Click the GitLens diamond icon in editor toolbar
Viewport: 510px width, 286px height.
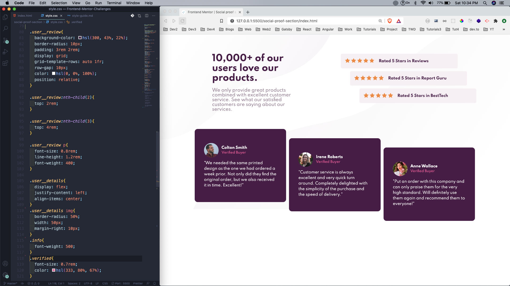coord(132,16)
